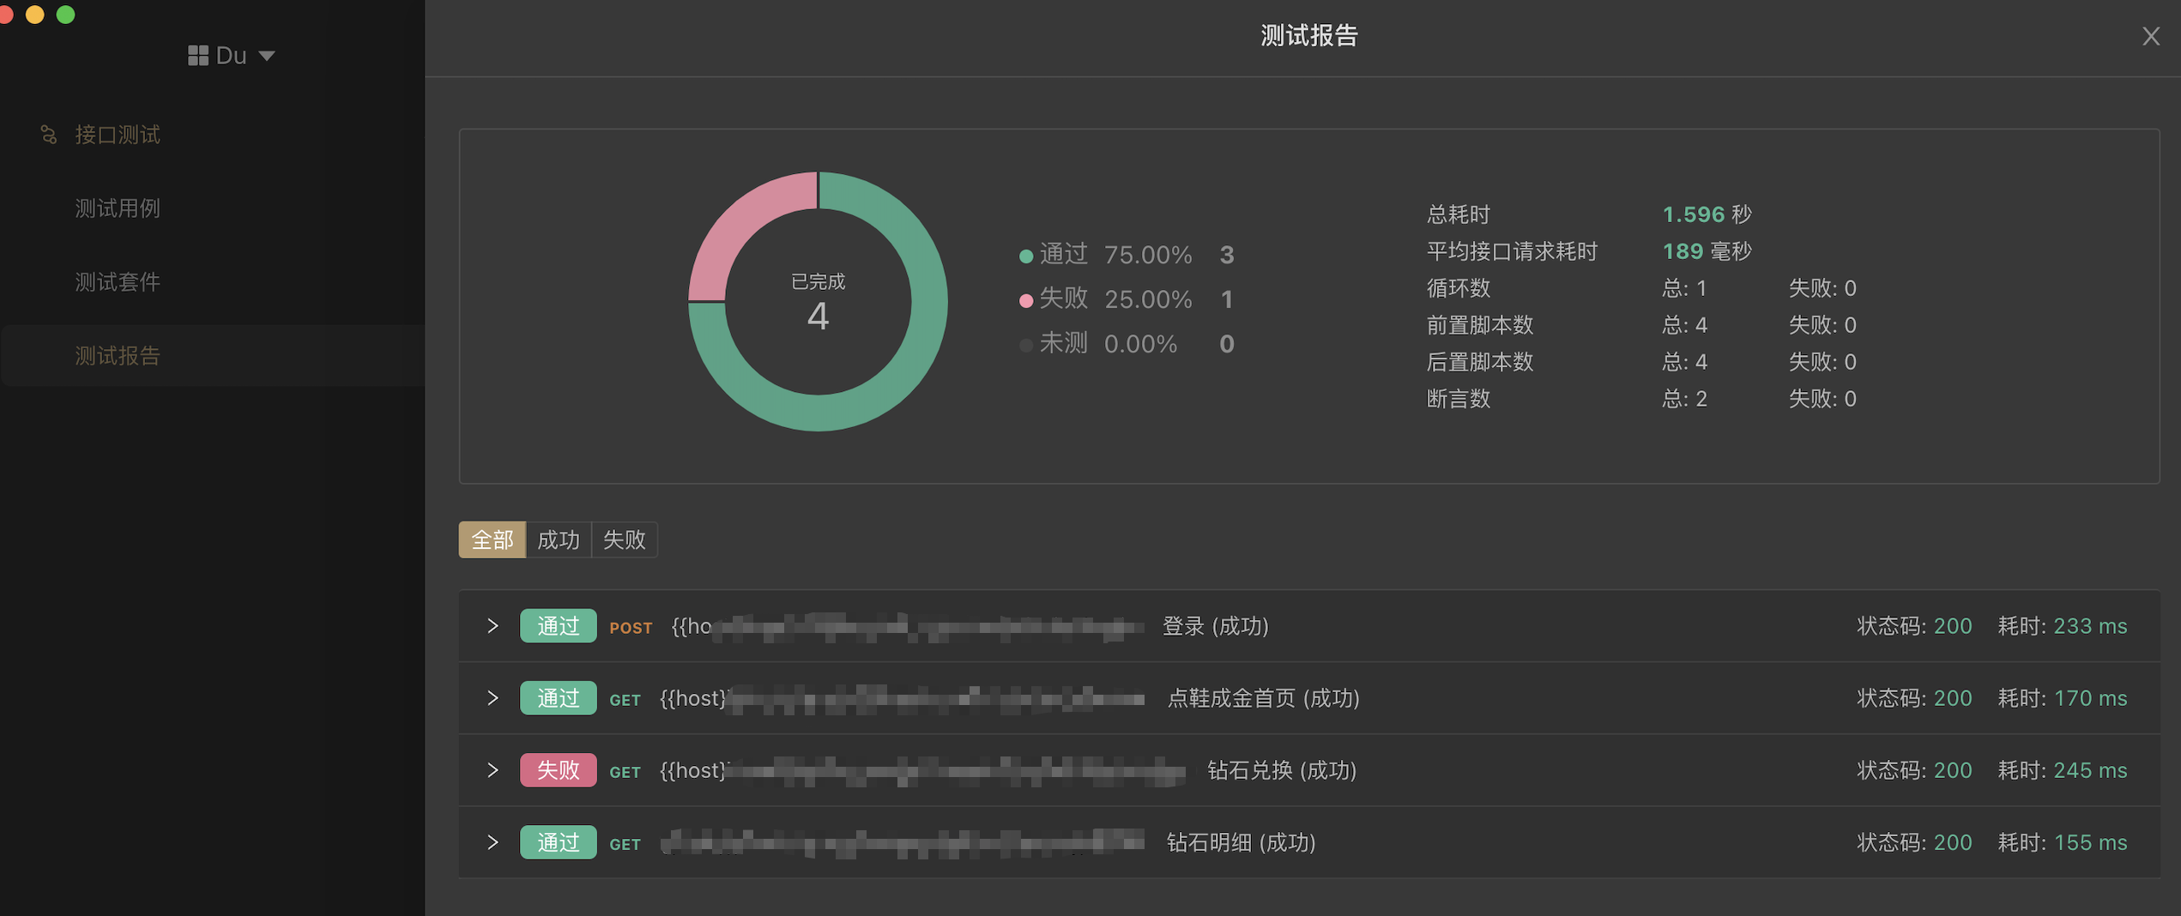Open the Du workspace dropdown arrow
The image size is (2181, 916).
coord(267,56)
